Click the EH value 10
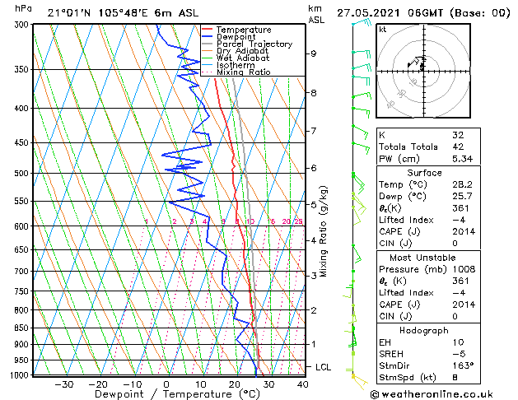The width and height of the screenshot is (518, 400). pos(458,342)
